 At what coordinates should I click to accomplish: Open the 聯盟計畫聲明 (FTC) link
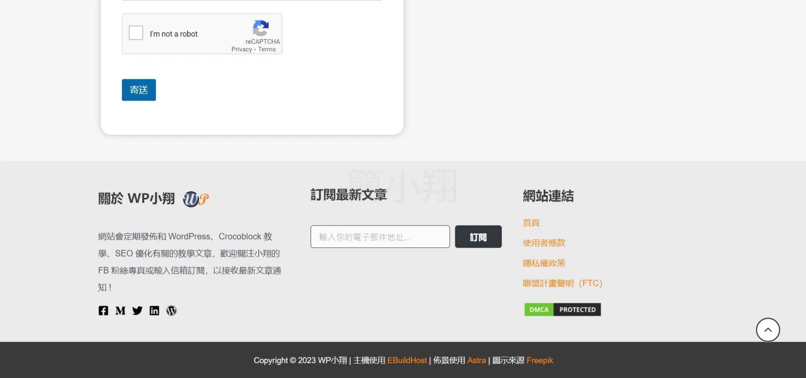[x=563, y=283]
